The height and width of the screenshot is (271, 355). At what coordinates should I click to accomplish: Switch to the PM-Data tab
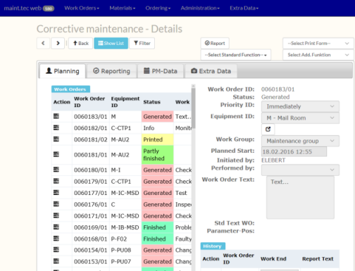click(x=161, y=71)
